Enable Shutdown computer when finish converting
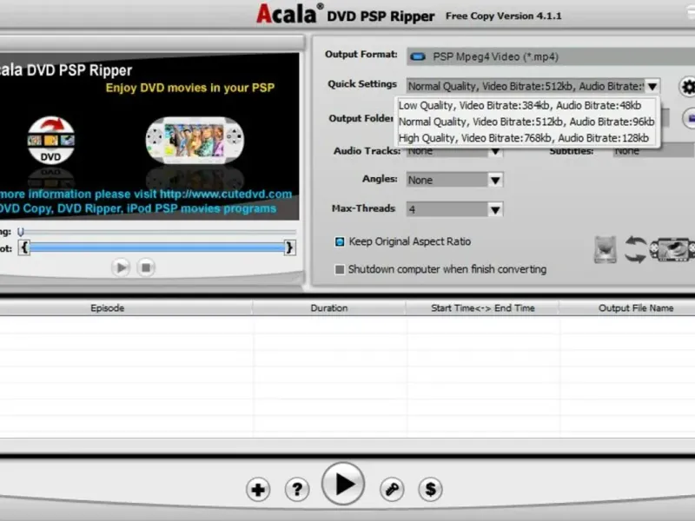 coord(340,269)
